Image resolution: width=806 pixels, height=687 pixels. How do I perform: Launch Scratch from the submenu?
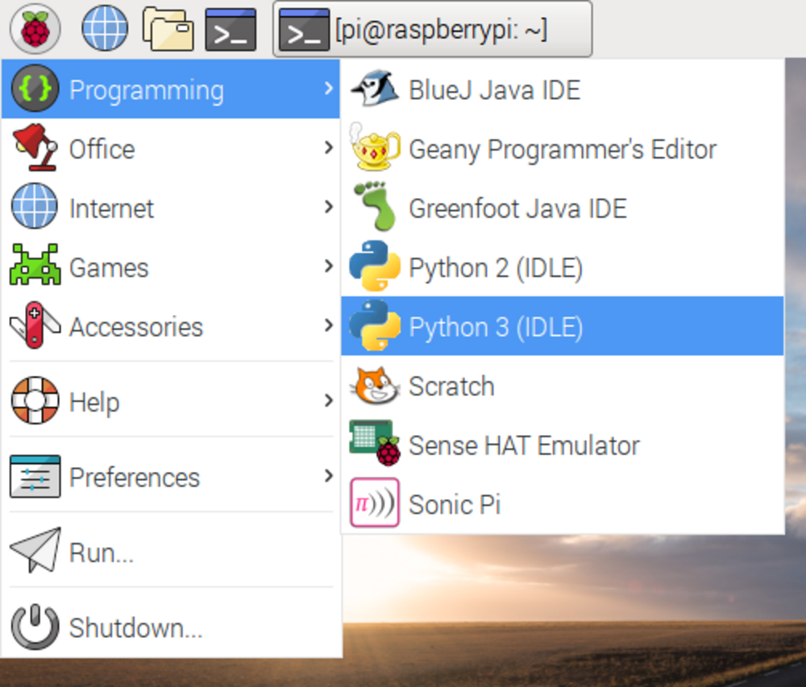tap(563, 385)
